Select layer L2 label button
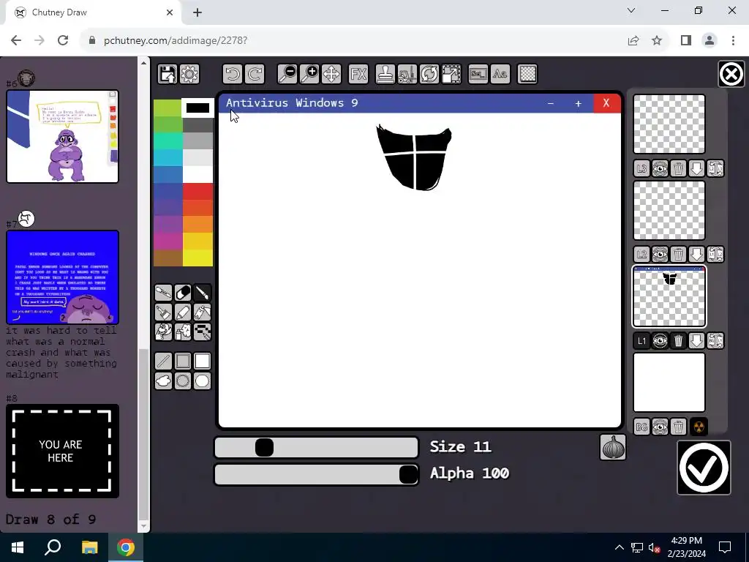749x562 pixels. (641, 254)
